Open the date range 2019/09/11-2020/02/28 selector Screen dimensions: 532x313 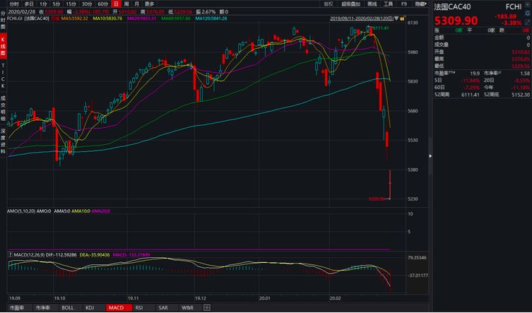click(x=362, y=18)
